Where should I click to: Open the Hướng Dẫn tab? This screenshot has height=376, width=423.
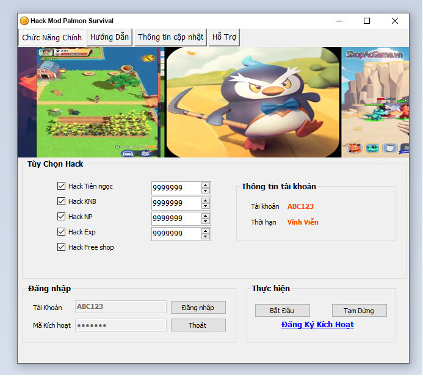(x=109, y=37)
